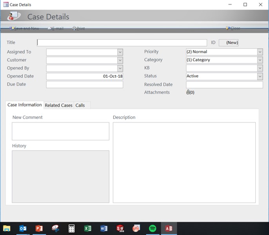Viewport: 269px width, 235px height.
Task: Open Calculator from the taskbar
Action: pos(71,228)
